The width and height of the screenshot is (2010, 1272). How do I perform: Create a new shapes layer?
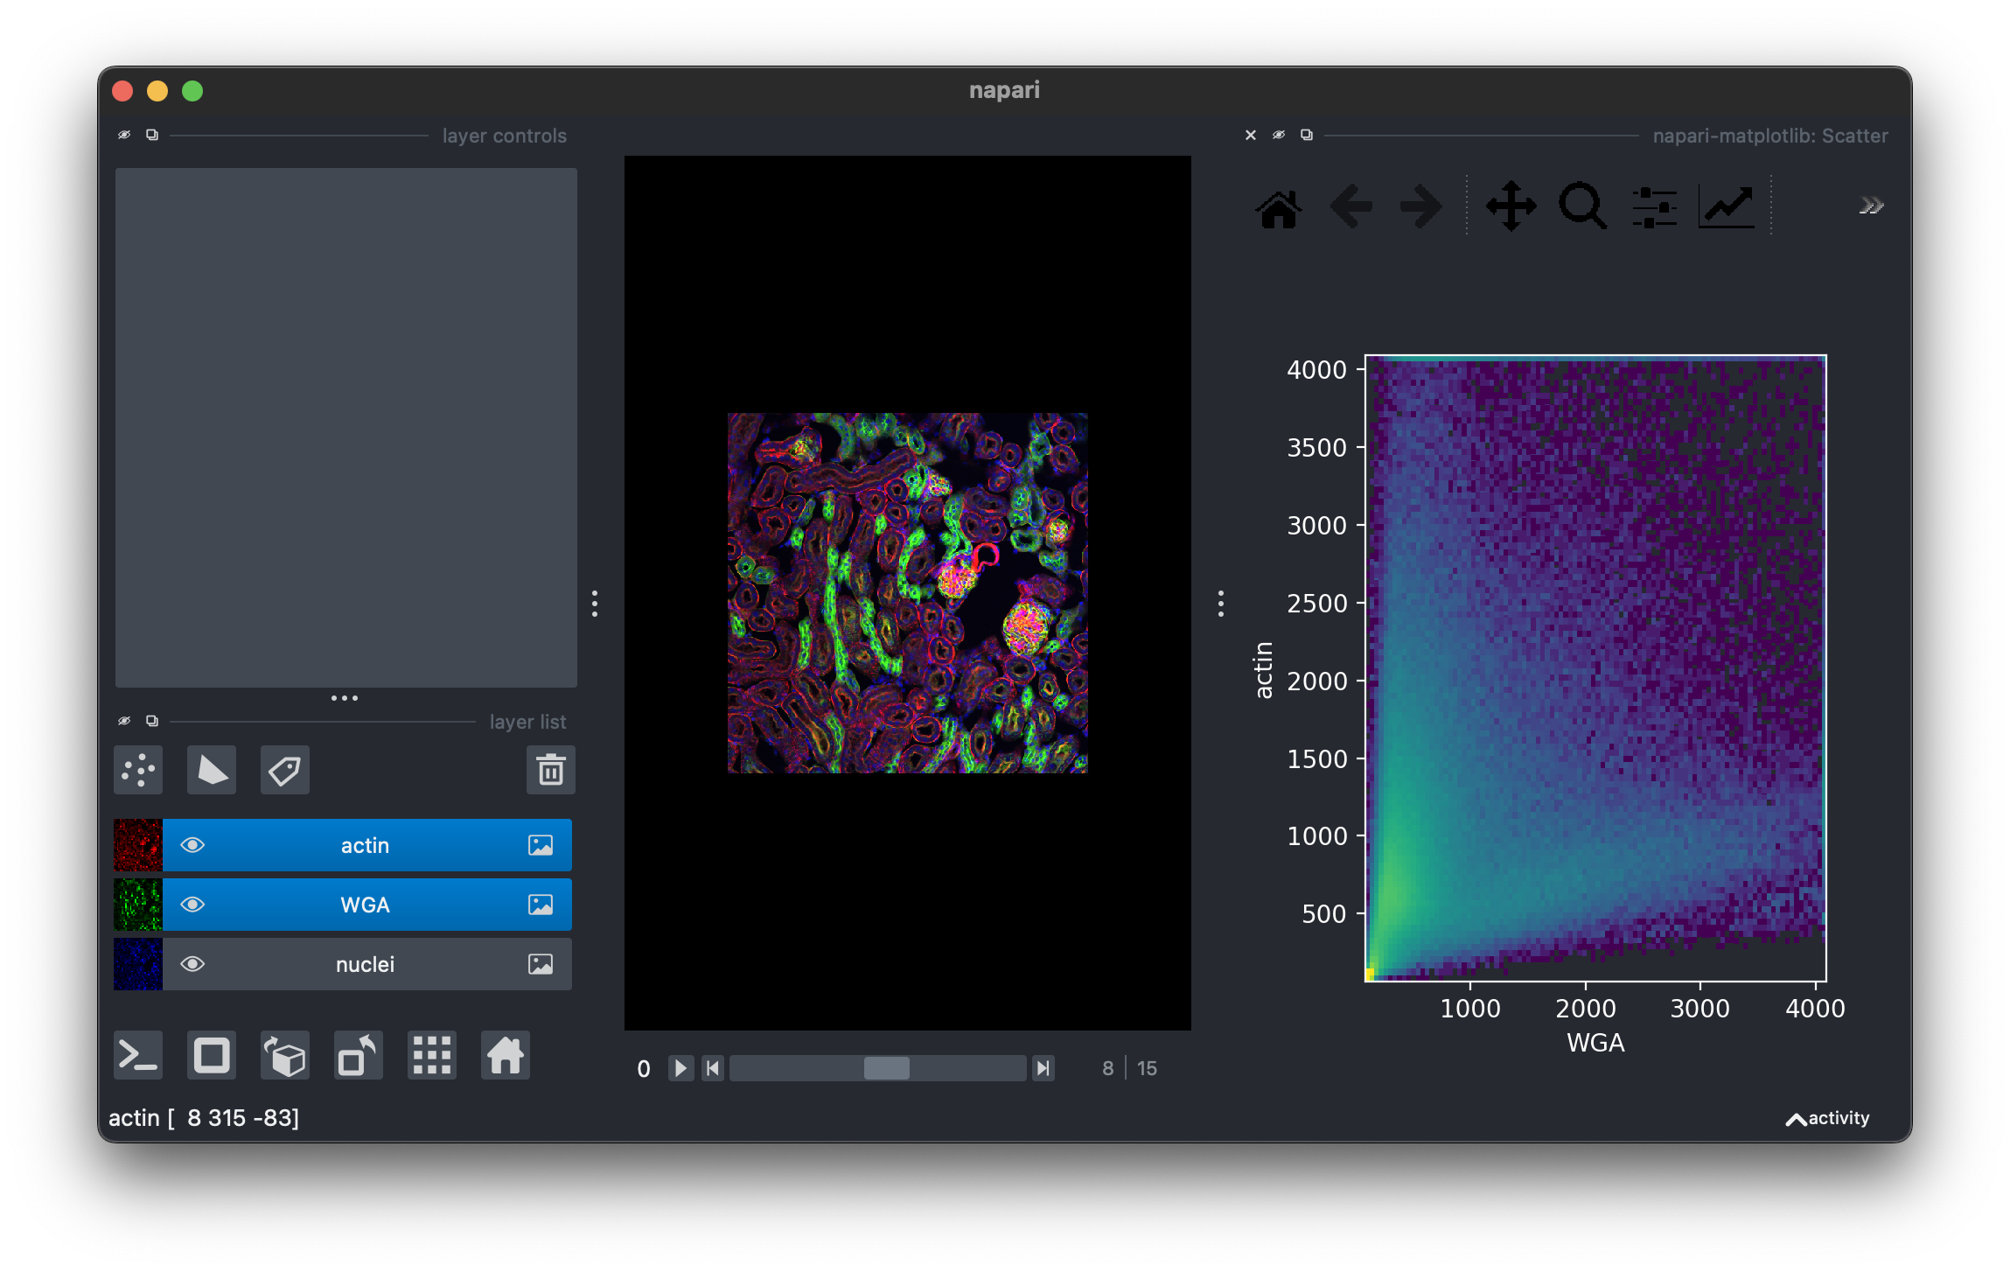[212, 771]
